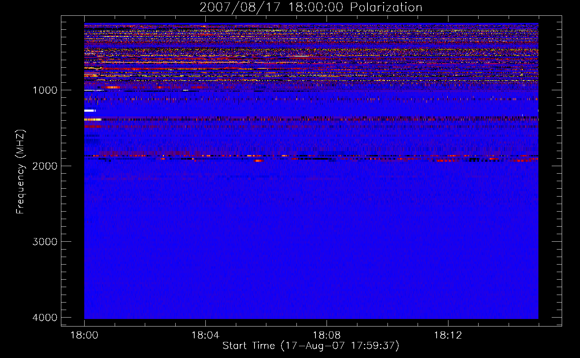Click the 3000 frequency tick label
Image resolution: width=580 pixels, height=358 pixels.
(x=45, y=242)
